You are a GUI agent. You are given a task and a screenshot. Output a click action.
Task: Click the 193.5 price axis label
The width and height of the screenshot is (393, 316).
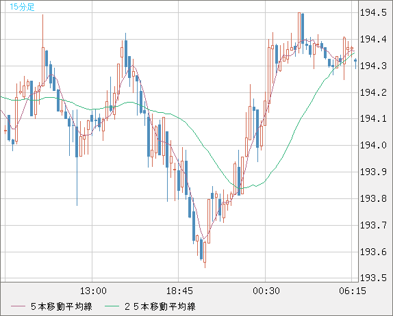point(373,278)
